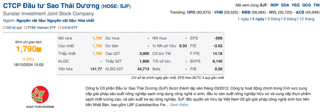Viewport: 324px width, 112px height.
Task: Select the 5 ngày trending period
Action: point(258,19)
